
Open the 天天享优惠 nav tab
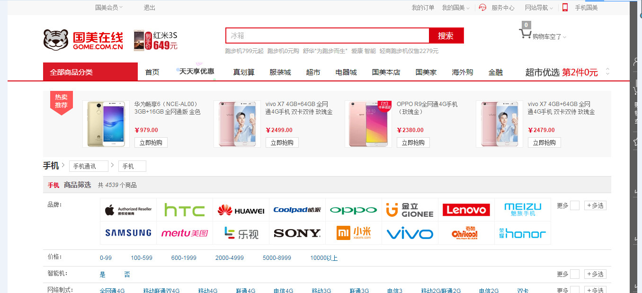196,71
